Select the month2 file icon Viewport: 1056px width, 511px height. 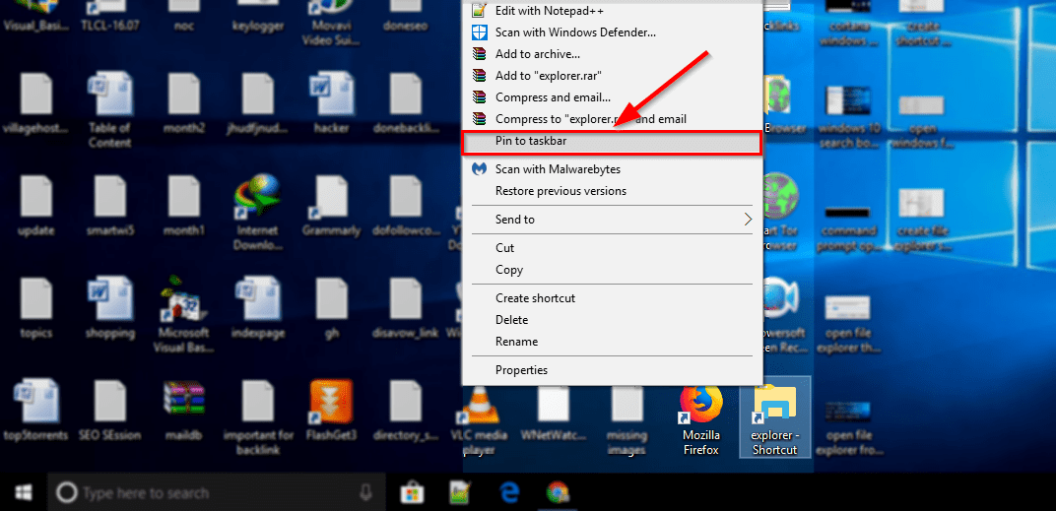pyautogui.click(x=184, y=104)
